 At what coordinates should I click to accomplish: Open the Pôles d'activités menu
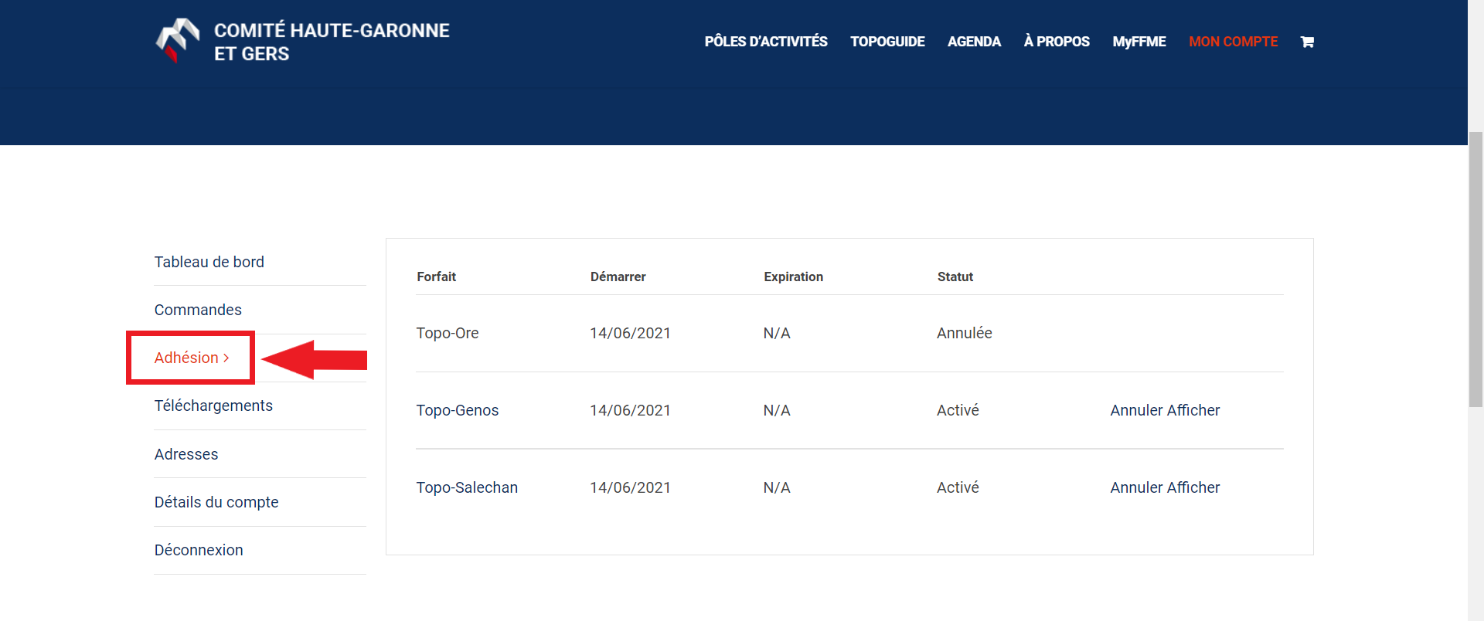[x=765, y=42]
